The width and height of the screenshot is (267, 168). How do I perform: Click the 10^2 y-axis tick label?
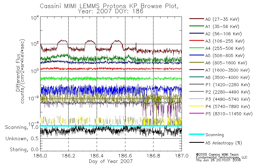35,44
